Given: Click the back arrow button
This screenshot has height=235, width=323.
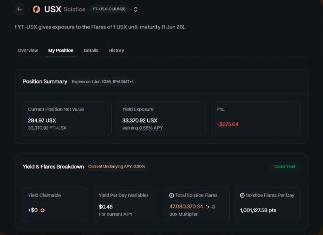Looking at the screenshot, I should 19,9.
